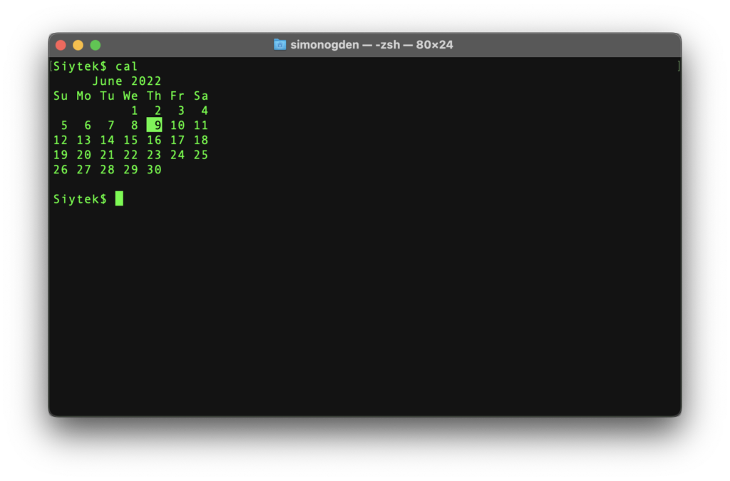Click date 14 in the calendar
The height and width of the screenshot is (481, 730).
pyautogui.click(x=107, y=141)
